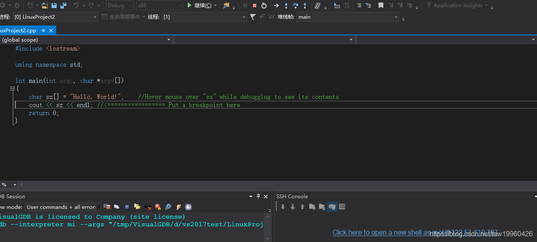537x242 pixels.
Task: Pause execution (Break All) icon
Action: point(245,6)
